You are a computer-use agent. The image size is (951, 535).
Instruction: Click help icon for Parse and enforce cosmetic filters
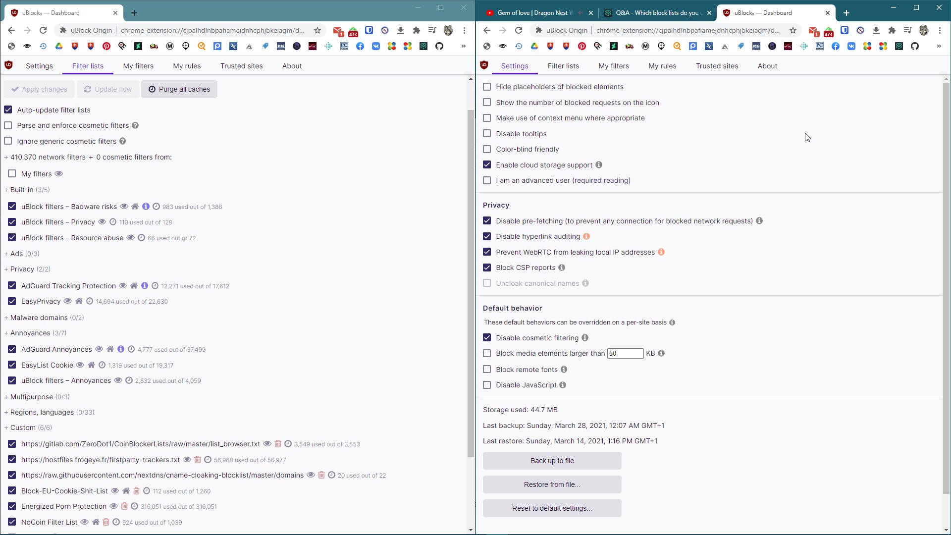135,126
